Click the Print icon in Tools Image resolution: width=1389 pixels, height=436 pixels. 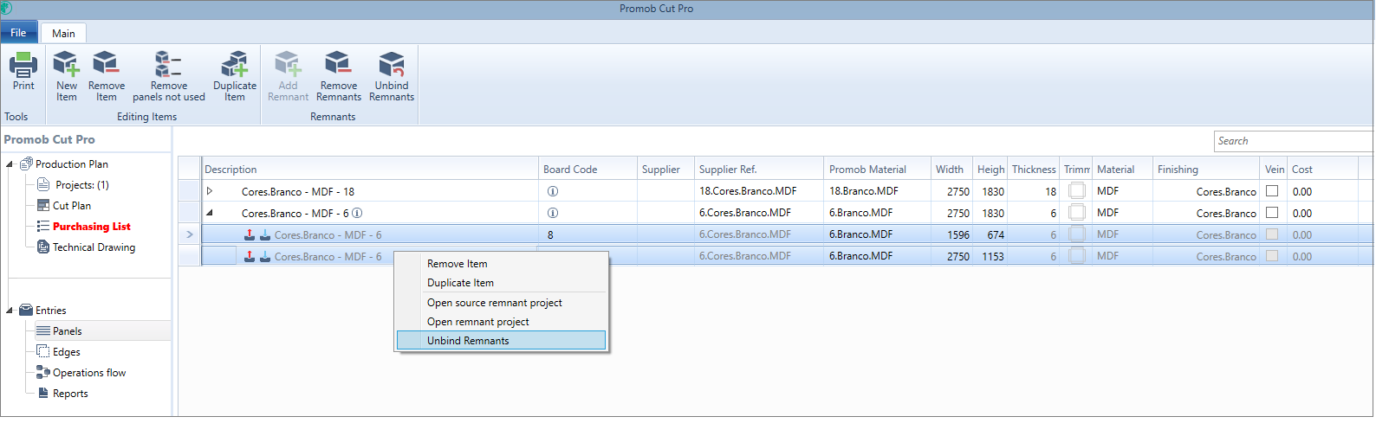pyautogui.click(x=23, y=66)
